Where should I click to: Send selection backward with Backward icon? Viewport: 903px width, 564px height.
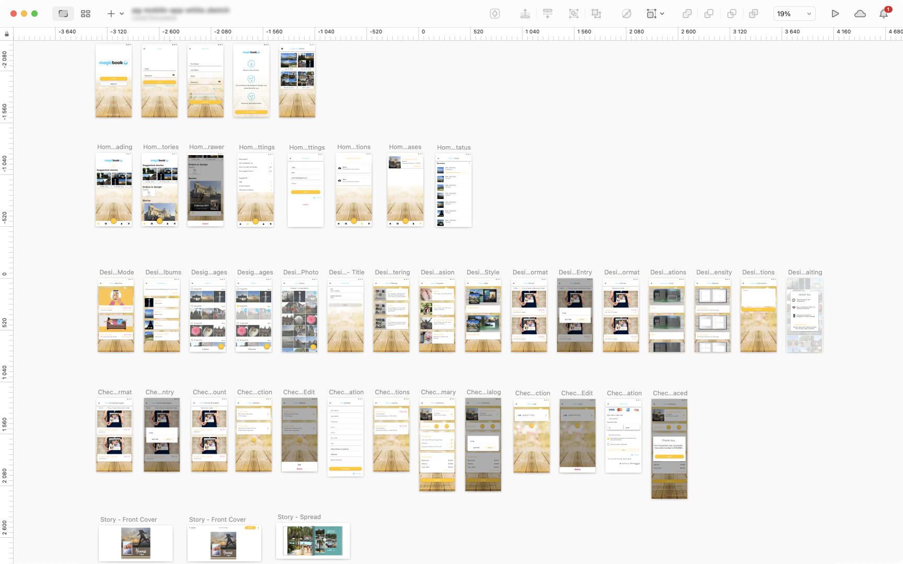(x=548, y=14)
